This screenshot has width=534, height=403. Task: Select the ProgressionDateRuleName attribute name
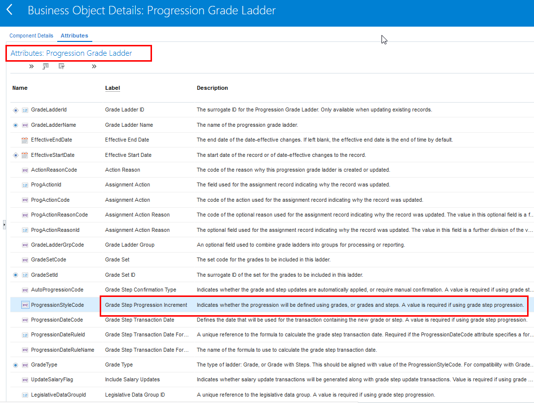tap(63, 350)
